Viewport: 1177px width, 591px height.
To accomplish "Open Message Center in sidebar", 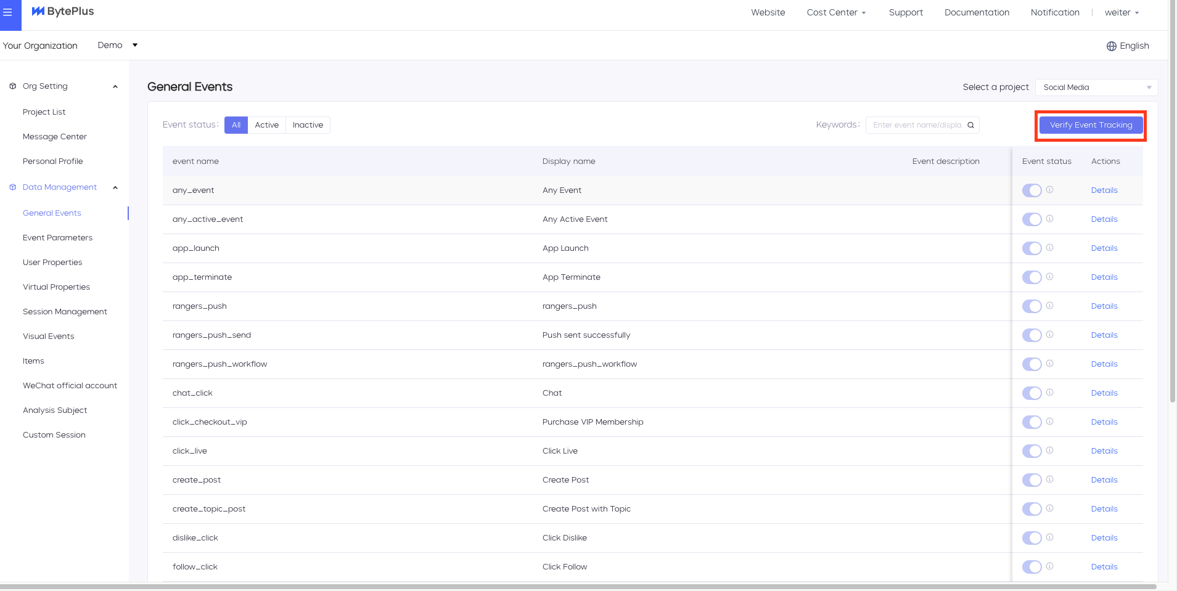I will click(54, 137).
